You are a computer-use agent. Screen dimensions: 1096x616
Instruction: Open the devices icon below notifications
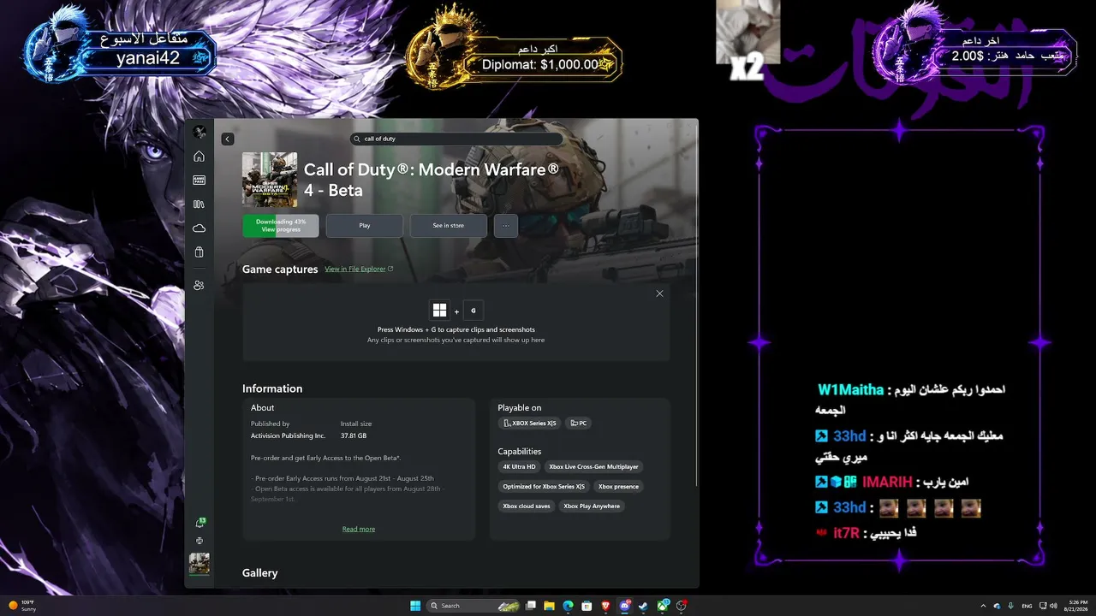[x=200, y=541]
